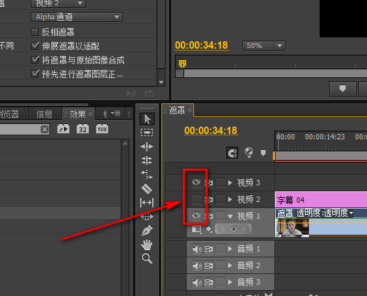This screenshot has width=367, height=296.
Task: Select the Track Select tool
Action: pos(147,133)
